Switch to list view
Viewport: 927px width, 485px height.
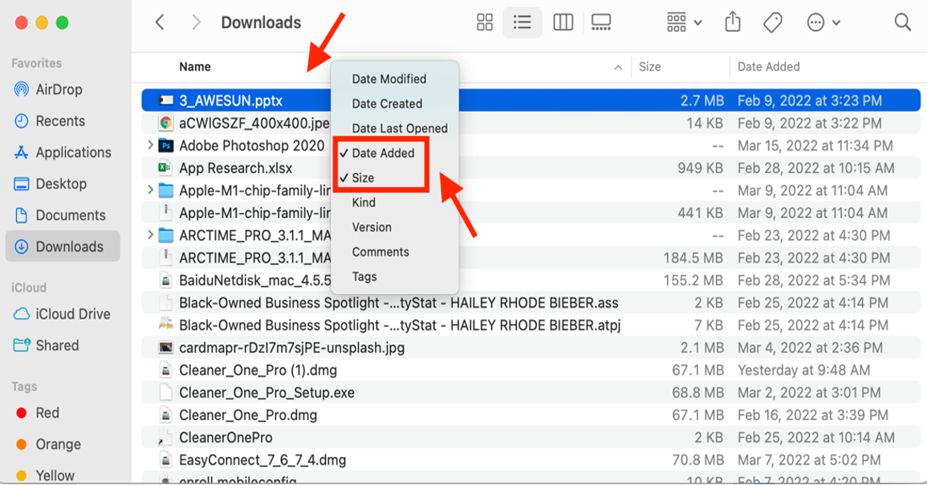coord(522,22)
